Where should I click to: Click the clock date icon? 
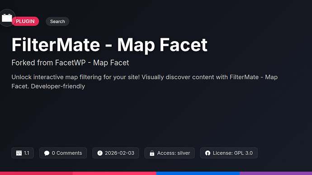point(100,153)
